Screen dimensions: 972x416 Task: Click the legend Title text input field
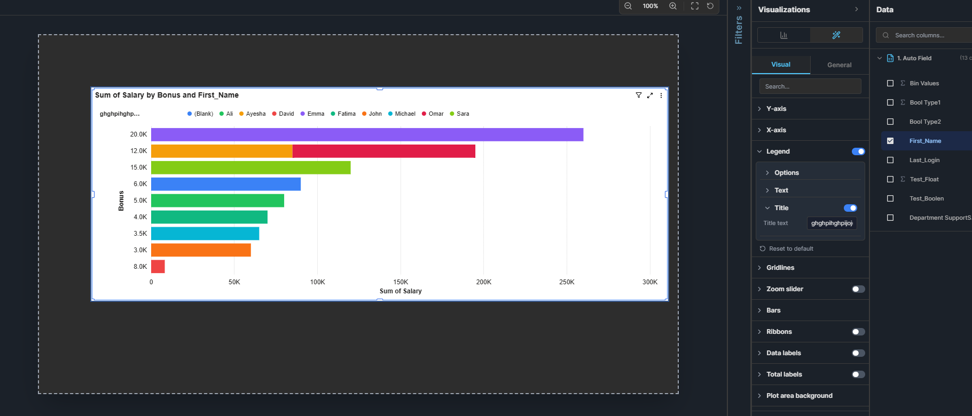[x=832, y=223]
